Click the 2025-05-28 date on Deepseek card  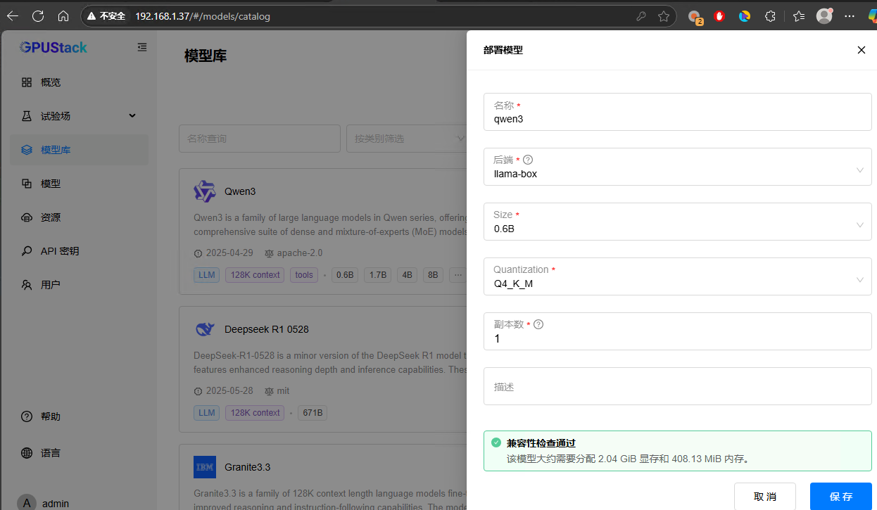pyautogui.click(x=229, y=391)
